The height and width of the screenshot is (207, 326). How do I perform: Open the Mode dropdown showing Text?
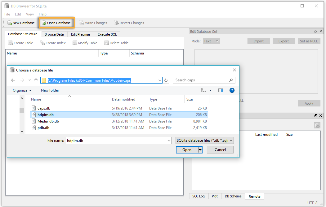[x=211, y=41]
